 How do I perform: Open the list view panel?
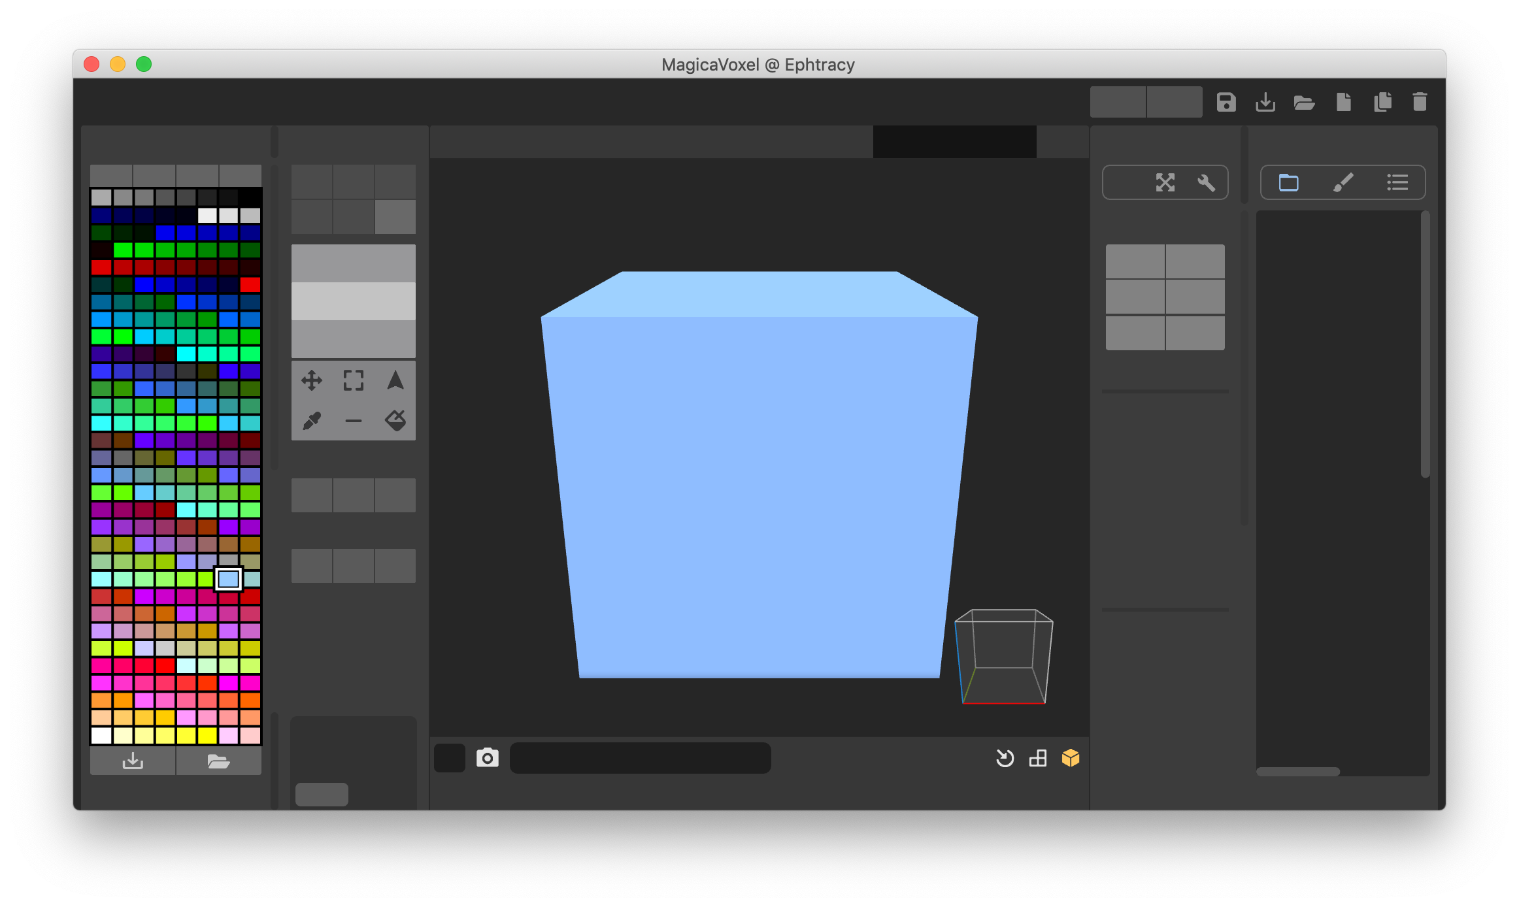point(1398,182)
